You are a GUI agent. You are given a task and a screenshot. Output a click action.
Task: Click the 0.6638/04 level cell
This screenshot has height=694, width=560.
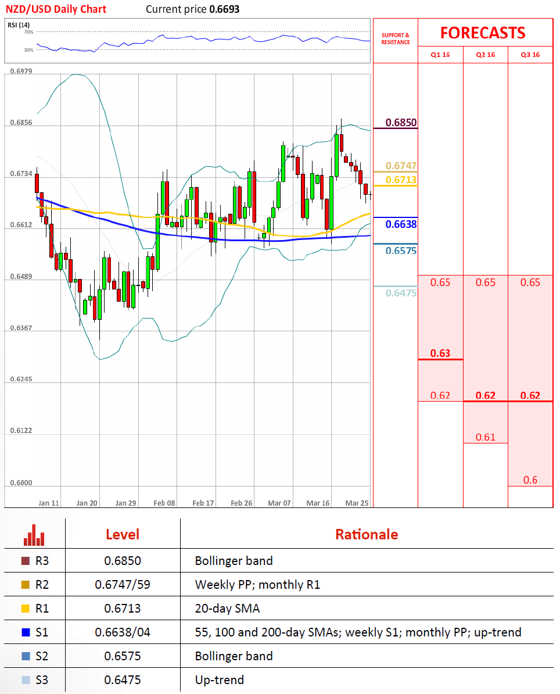123,632
